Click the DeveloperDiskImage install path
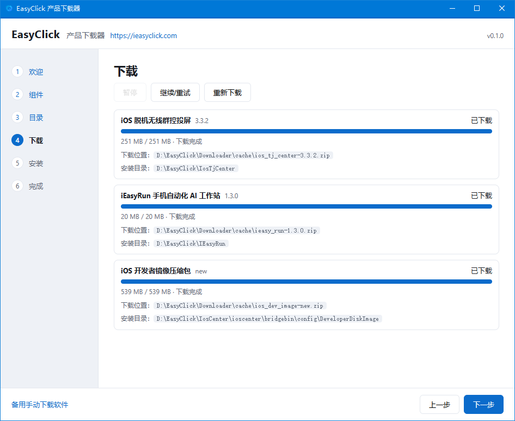 point(268,319)
